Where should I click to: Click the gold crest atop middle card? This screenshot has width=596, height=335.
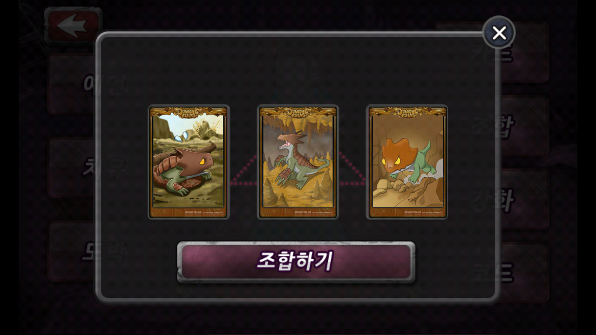pos(298,113)
